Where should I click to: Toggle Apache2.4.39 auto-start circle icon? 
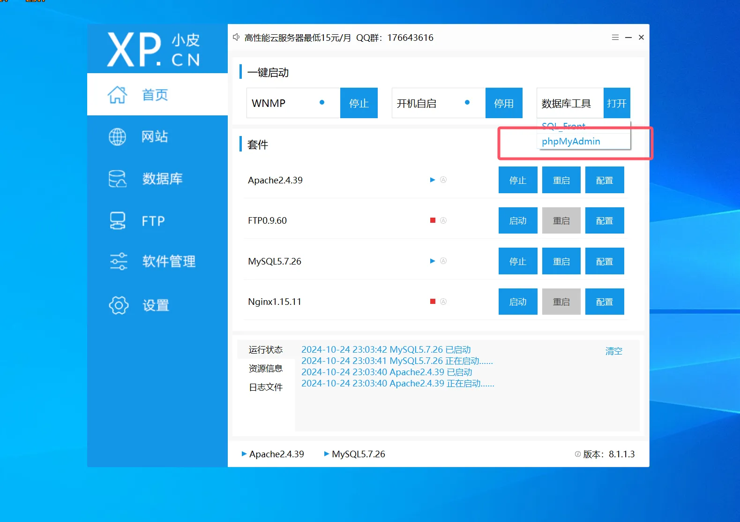coord(443,180)
